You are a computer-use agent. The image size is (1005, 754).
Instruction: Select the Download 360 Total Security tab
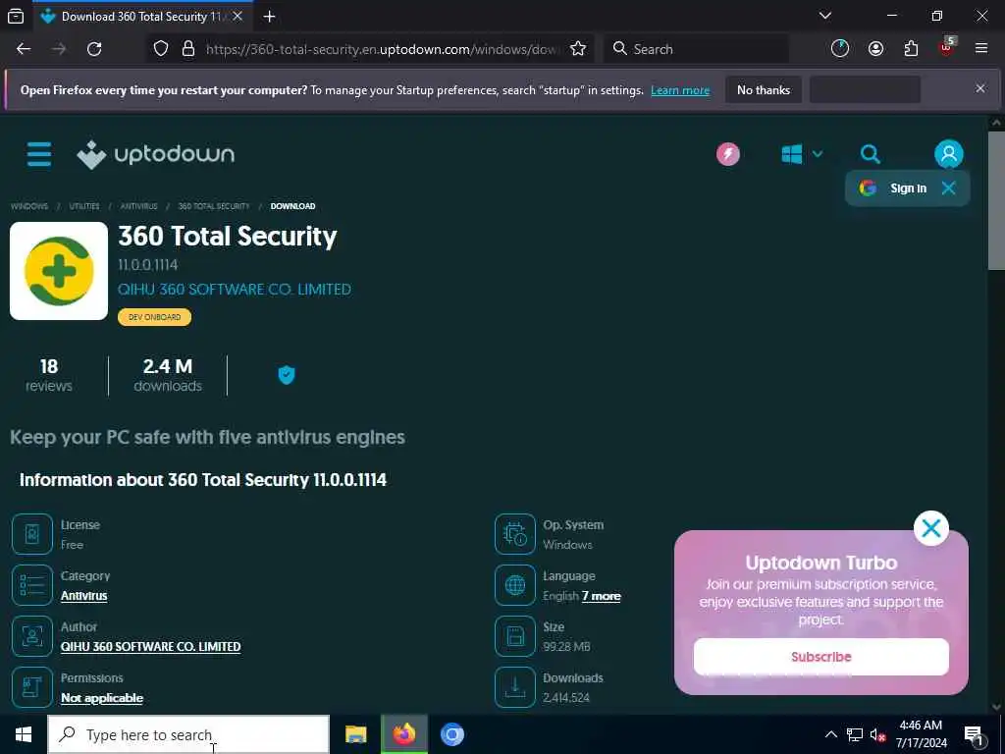pos(141,16)
